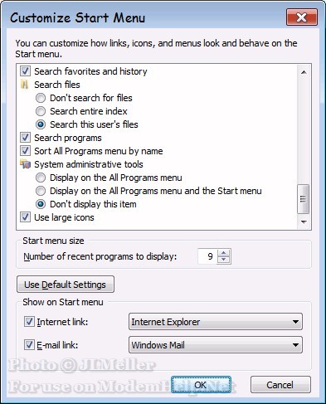
Task: Click the list scroll down arrow
Action: tap(304, 222)
